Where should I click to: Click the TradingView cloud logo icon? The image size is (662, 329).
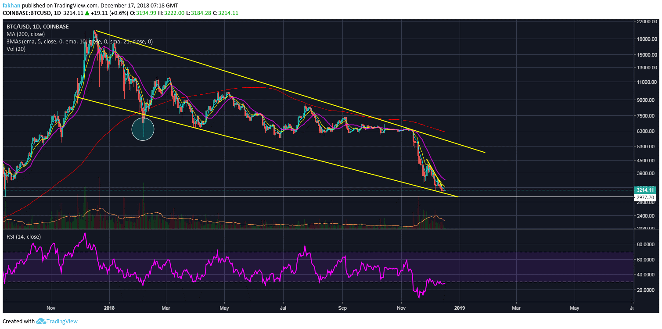tap(41, 322)
